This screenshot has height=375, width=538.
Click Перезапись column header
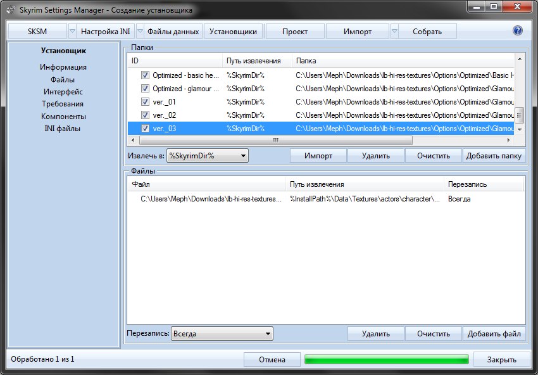coord(484,184)
